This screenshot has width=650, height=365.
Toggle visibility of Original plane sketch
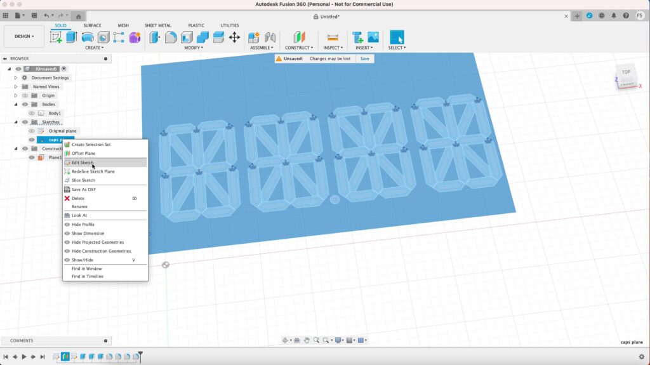coord(32,131)
